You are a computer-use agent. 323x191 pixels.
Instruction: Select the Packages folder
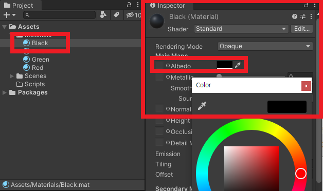(x=28, y=92)
